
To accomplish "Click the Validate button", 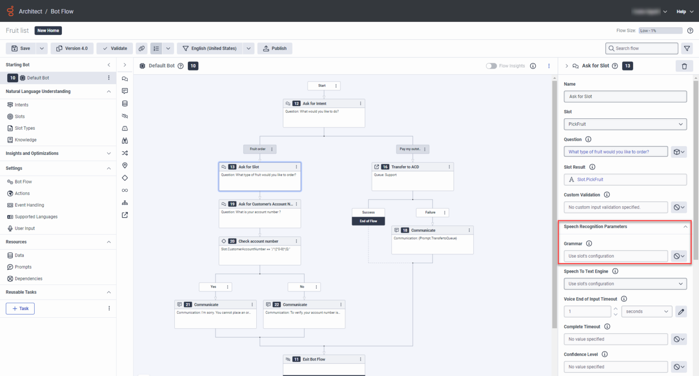I will coord(114,48).
